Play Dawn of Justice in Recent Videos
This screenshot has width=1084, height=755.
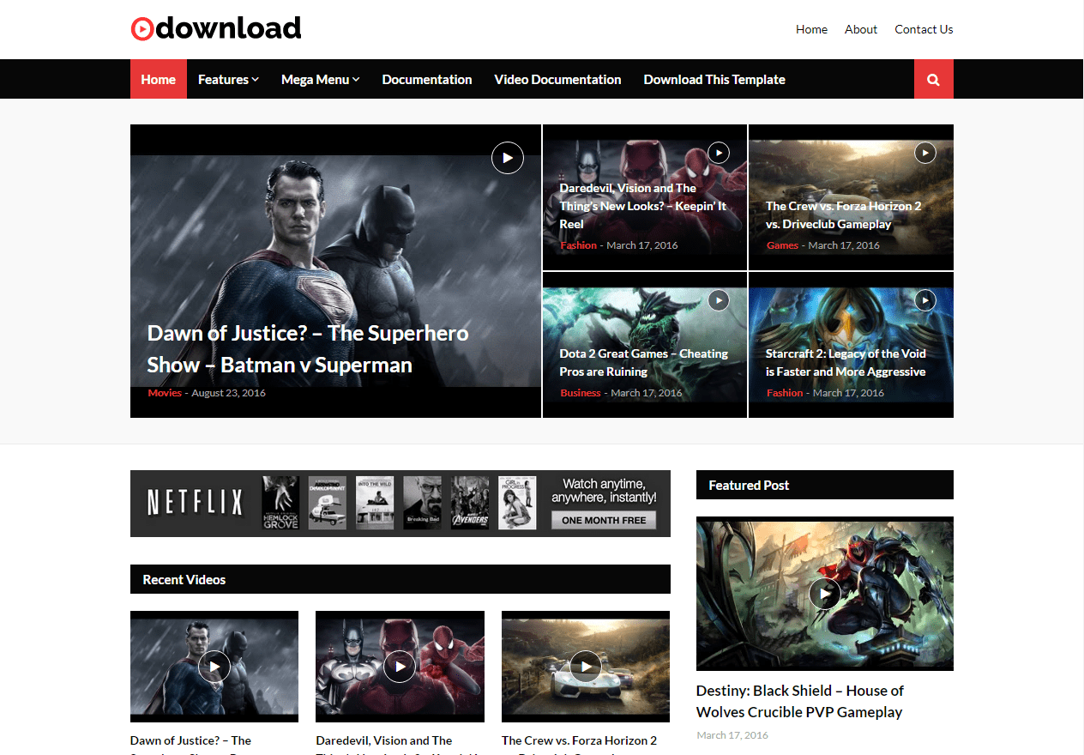point(214,667)
